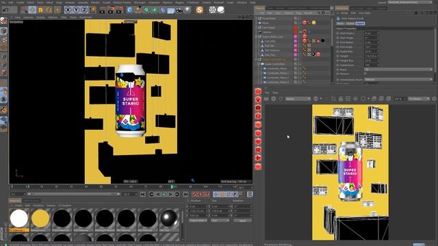
Task: Collapse Game Controller group
Action: tap(259, 64)
